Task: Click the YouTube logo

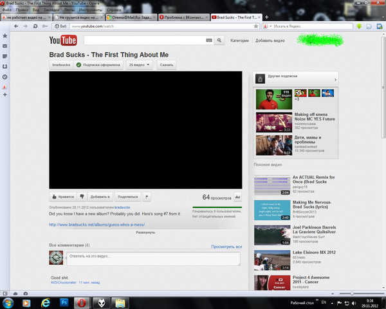Action: 63,41
